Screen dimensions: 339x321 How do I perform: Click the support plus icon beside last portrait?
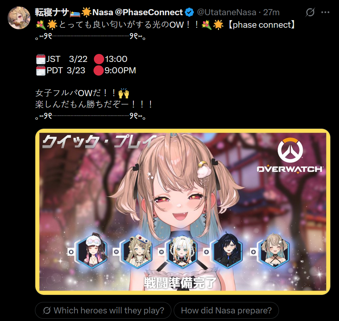tap(253, 252)
